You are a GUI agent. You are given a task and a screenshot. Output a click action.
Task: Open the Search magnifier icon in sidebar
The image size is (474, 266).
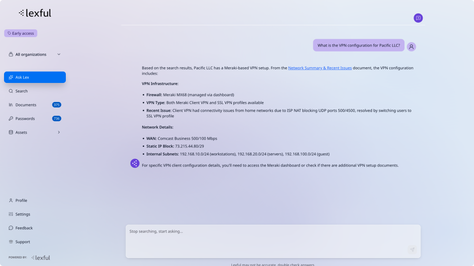click(10, 91)
